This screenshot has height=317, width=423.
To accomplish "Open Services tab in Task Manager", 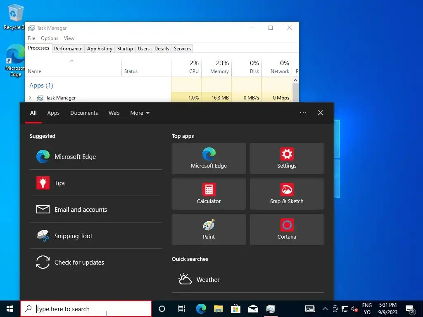I will (182, 49).
